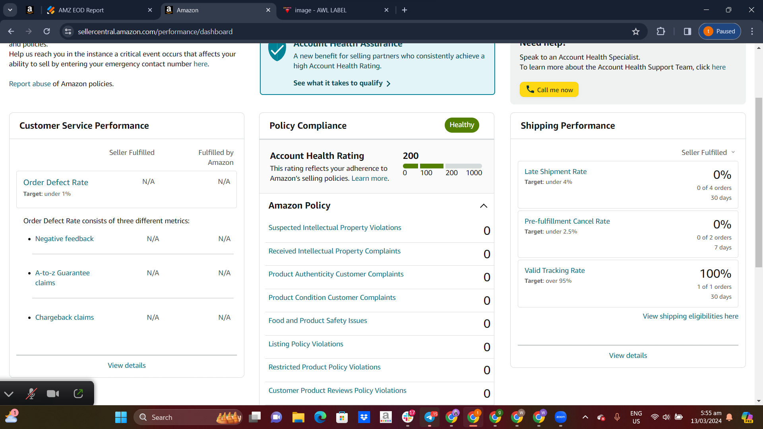The height and width of the screenshot is (429, 763).
Task: Open Microsoft Store from the taskbar
Action: click(x=342, y=417)
